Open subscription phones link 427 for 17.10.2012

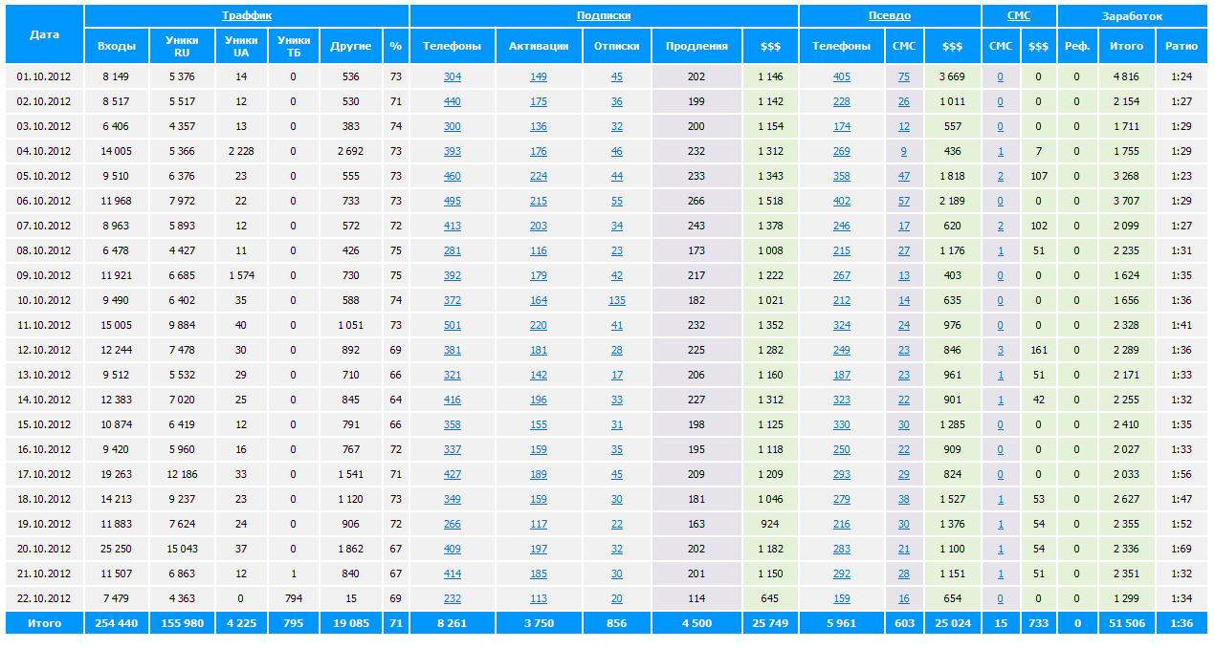tap(453, 474)
